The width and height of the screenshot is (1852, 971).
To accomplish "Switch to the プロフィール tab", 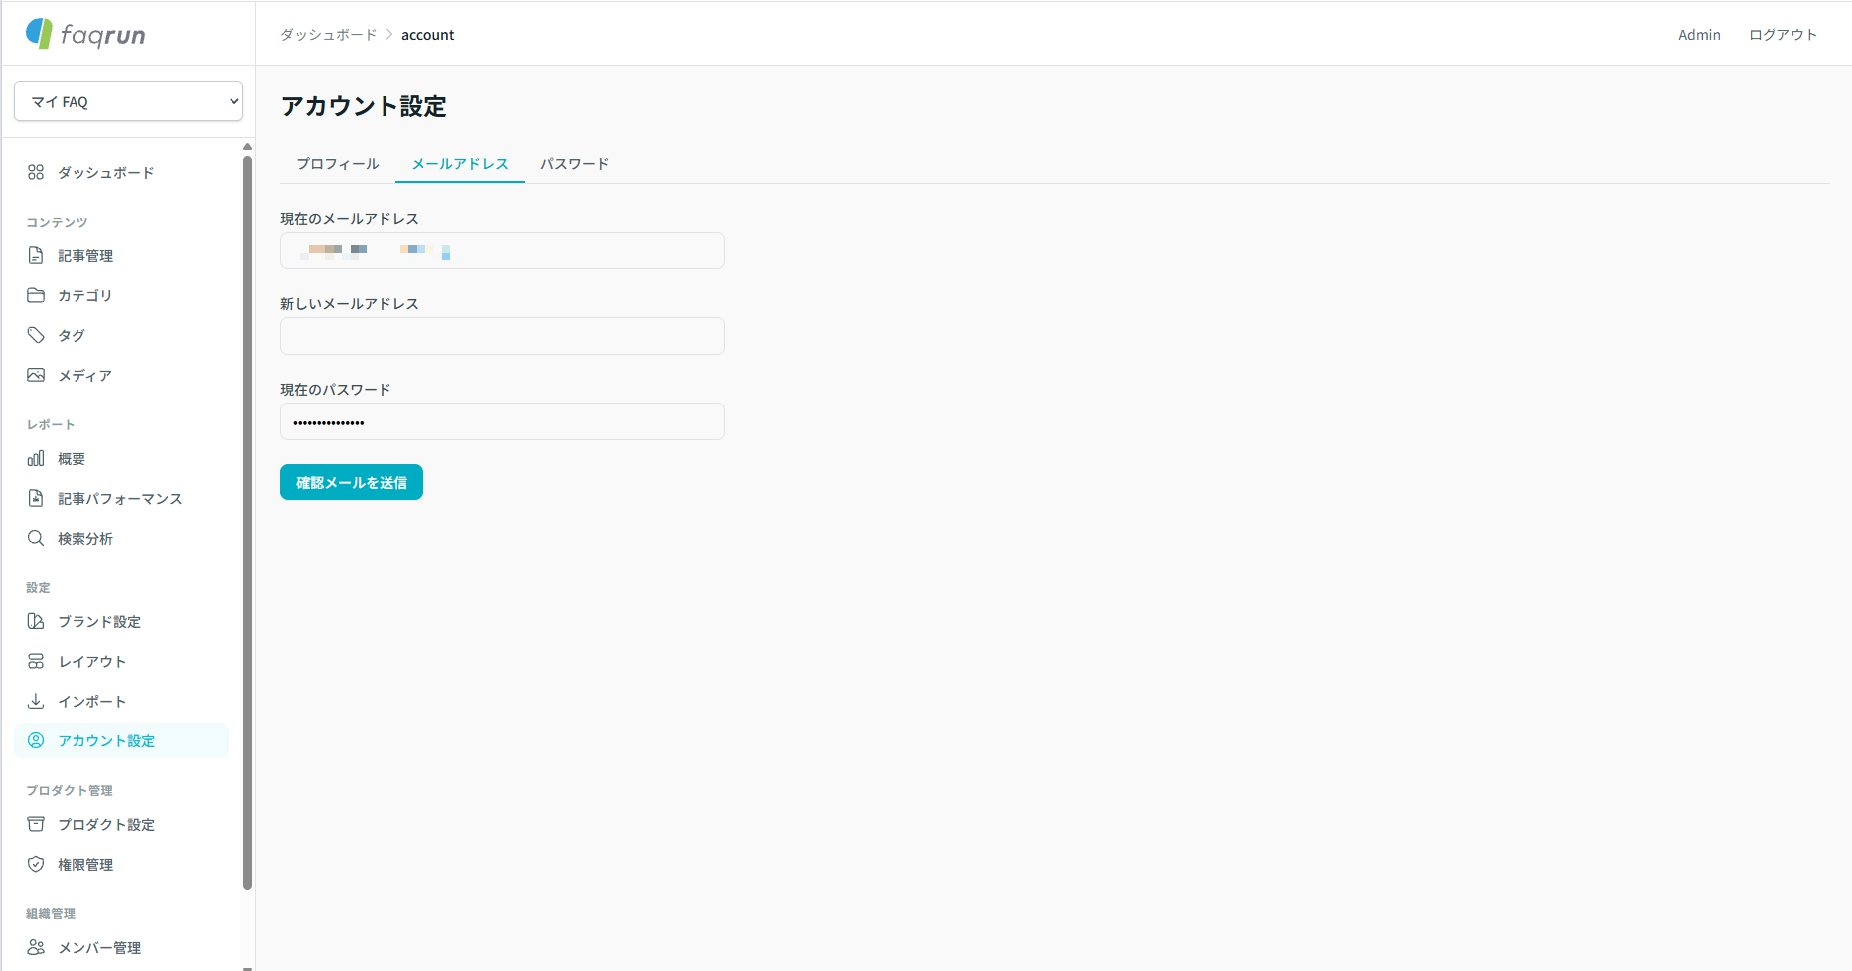I will (x=338, y=164).
